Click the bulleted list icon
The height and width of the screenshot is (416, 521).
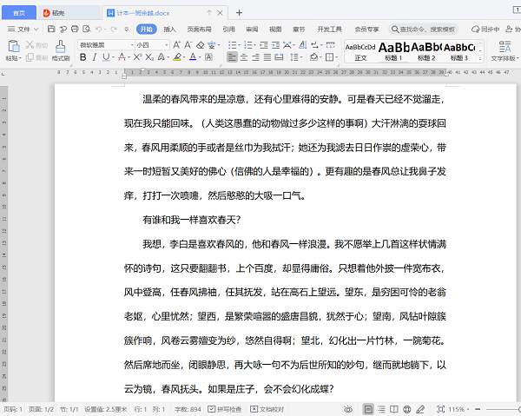click(232, 43)
